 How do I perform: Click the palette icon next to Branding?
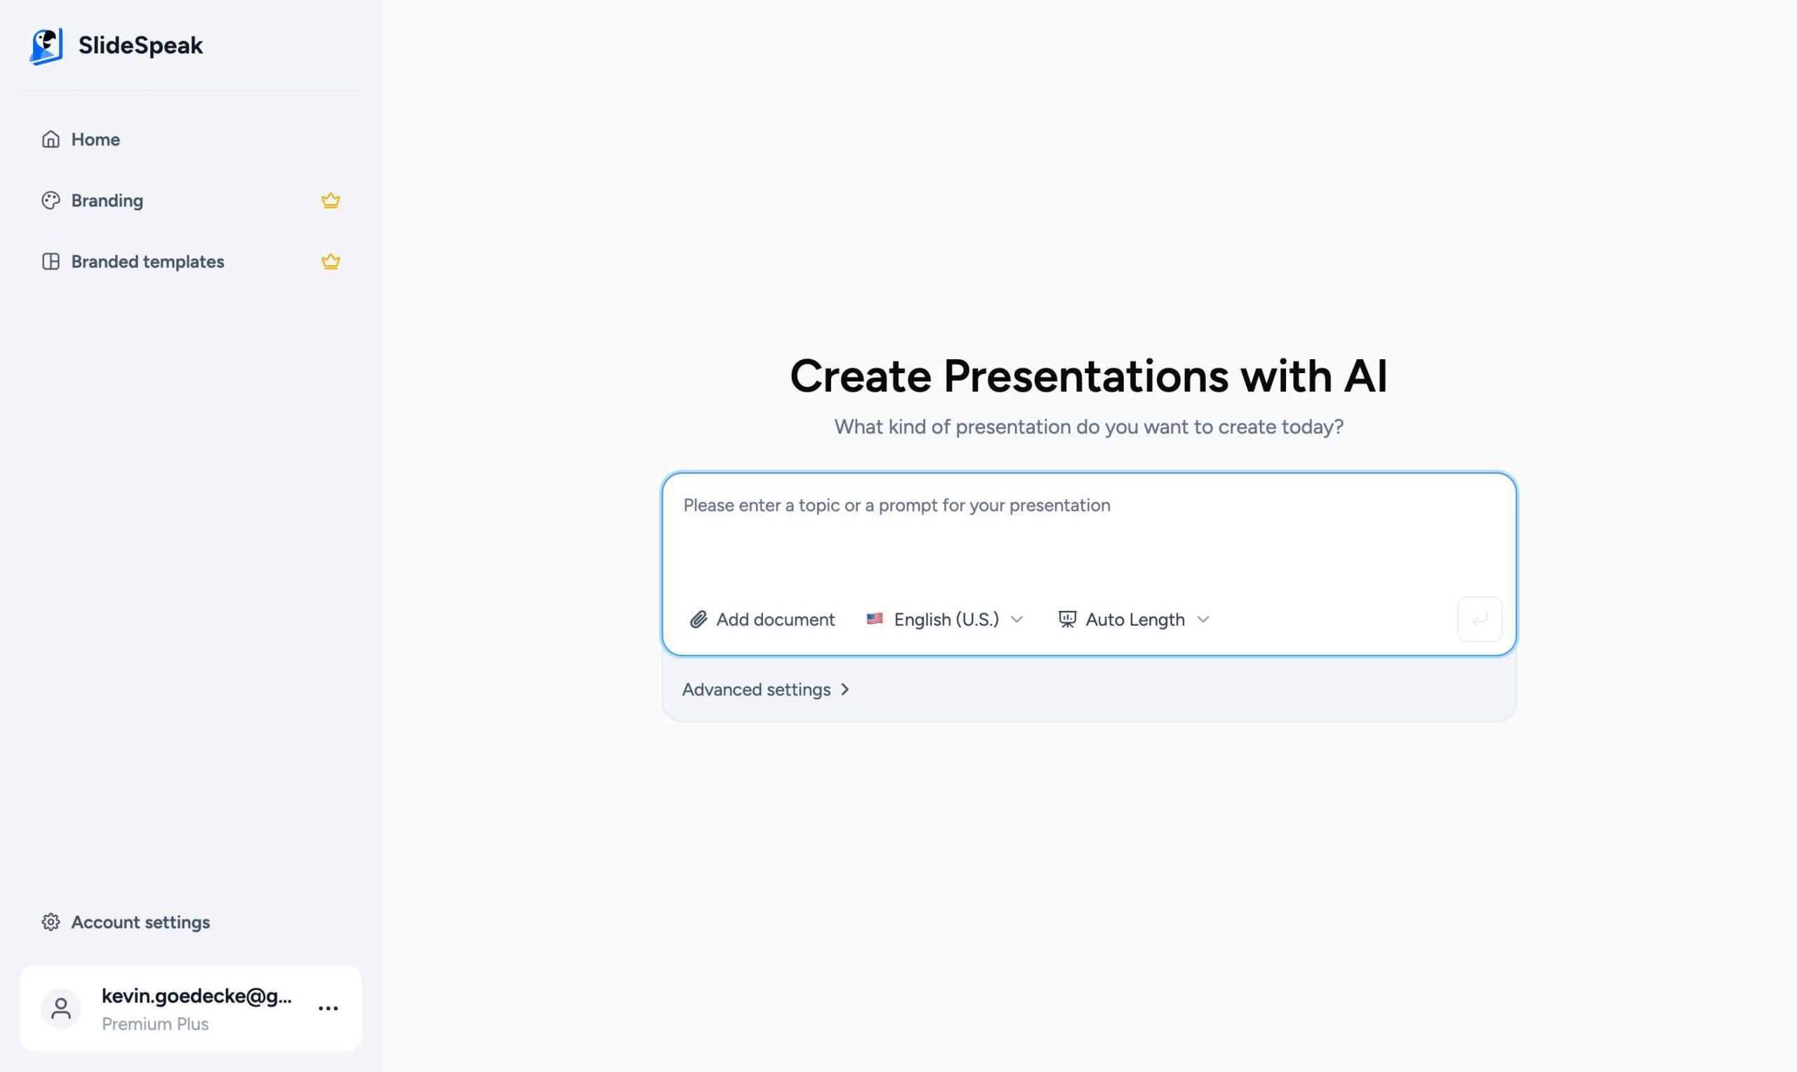click(51, 200)
